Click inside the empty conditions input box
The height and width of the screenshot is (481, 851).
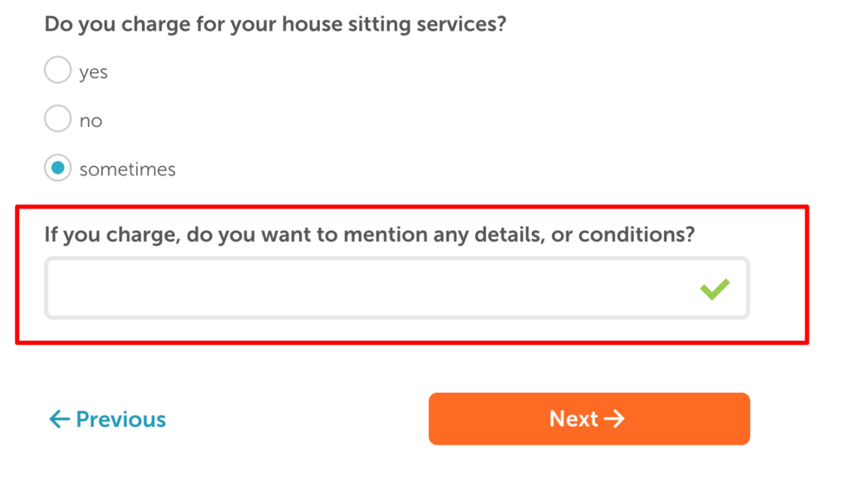coord(396,288)
